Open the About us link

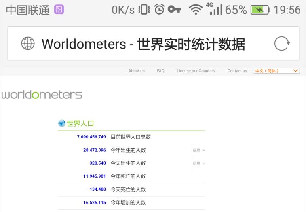(136, 71)
